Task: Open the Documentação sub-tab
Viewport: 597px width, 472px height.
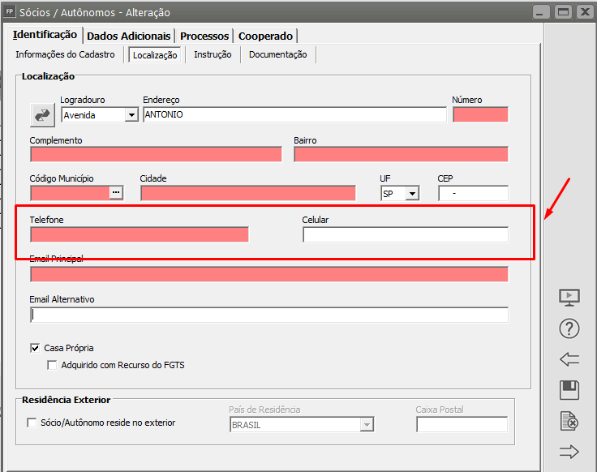Action: coord(277,54)
